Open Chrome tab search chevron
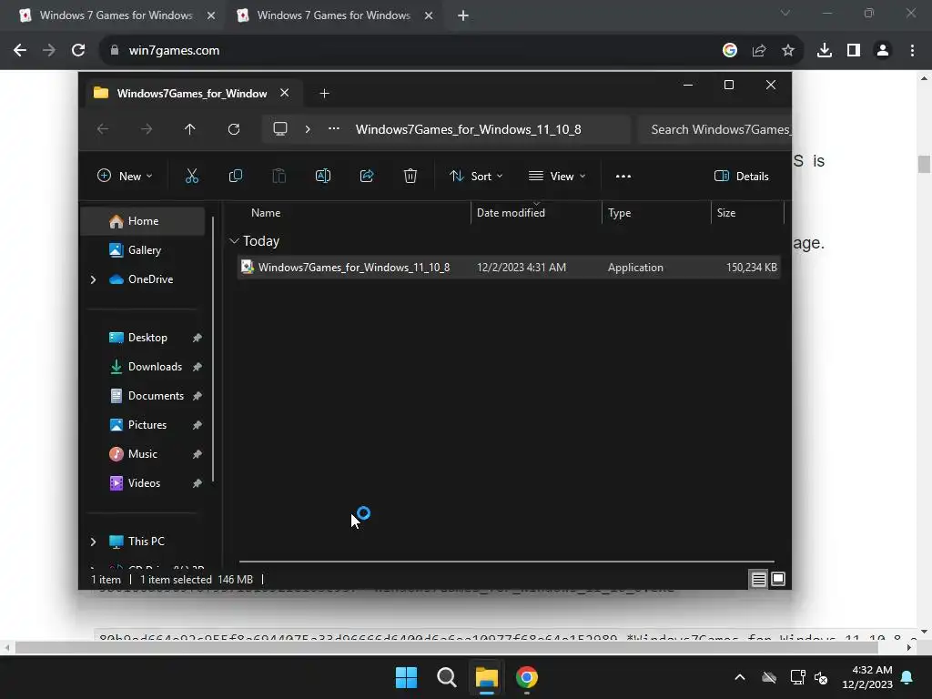The width and height of the screenshot is (932, 699). coord(785,13)
